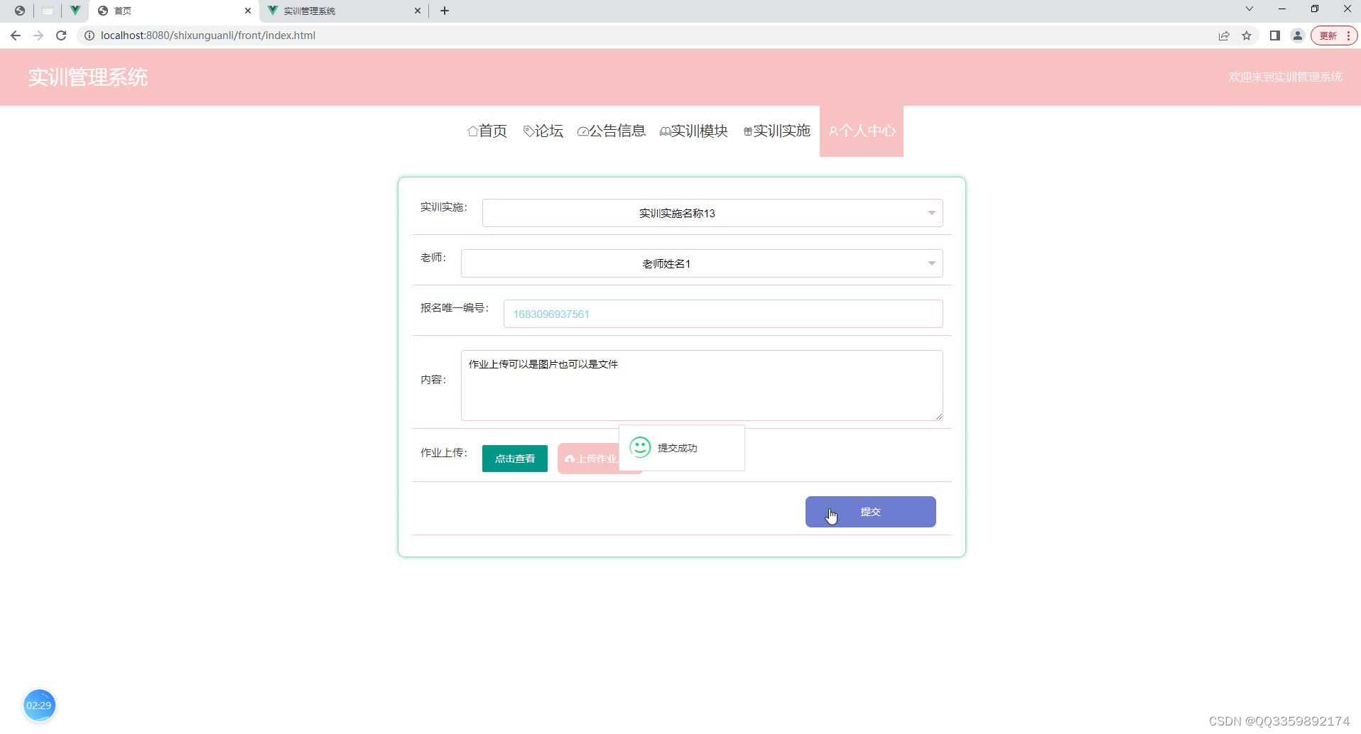This screenshot has width=1361, height=734.
Task: Click the 报名唯一编号 input field
Action: (x=723, y=314)
